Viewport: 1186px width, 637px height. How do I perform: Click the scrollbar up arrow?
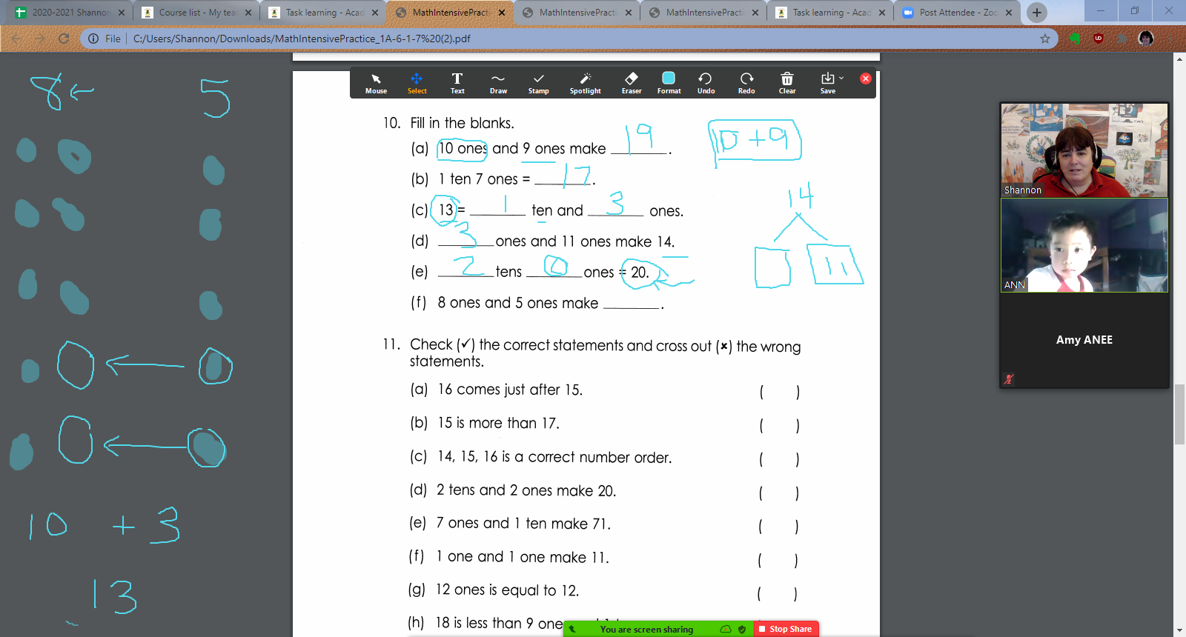point(1179,59)
